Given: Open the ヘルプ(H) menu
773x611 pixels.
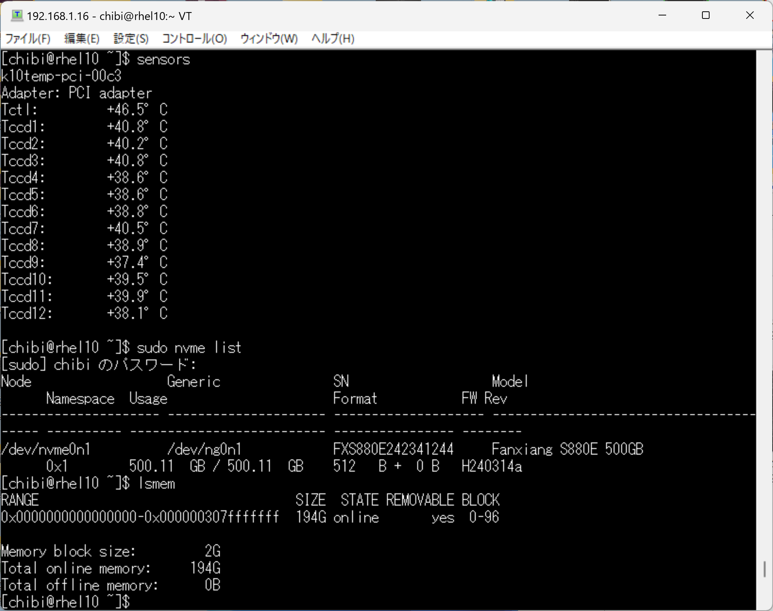Looking at the screenshot, I should click(333, 38).
